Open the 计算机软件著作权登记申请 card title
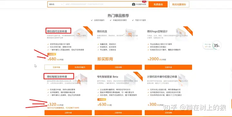This screenshot has height=117, width=232. (x=162, y=76)
